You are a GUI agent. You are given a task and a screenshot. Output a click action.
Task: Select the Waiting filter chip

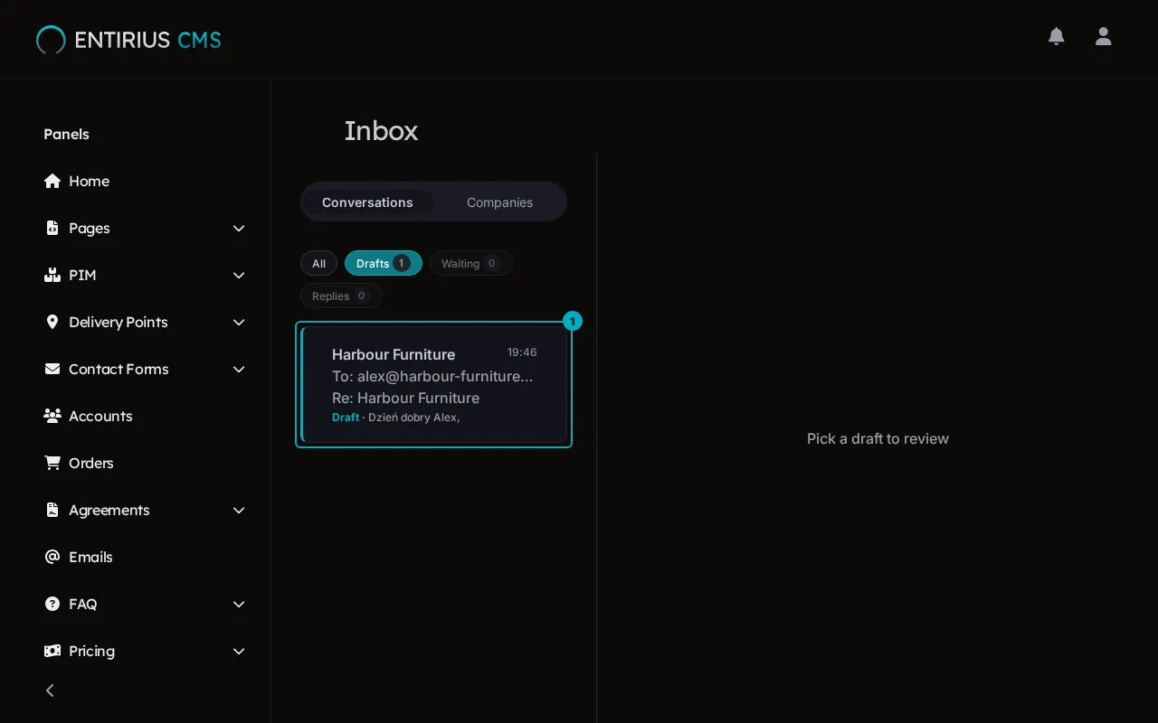coord(470,263)
